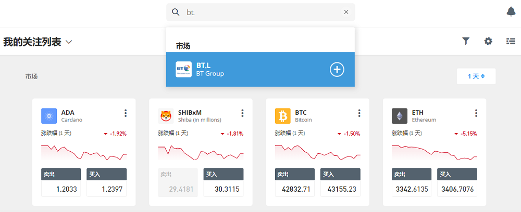The height and width of the screenshot is (212, 521).
Task: Click the BTC Bitcoin title
Action: (x=303, y=116)
